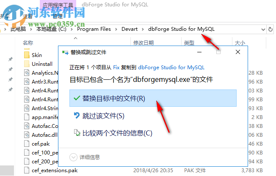
Task: Select the cef_200_pe file icon
Action: coord(27,161)
